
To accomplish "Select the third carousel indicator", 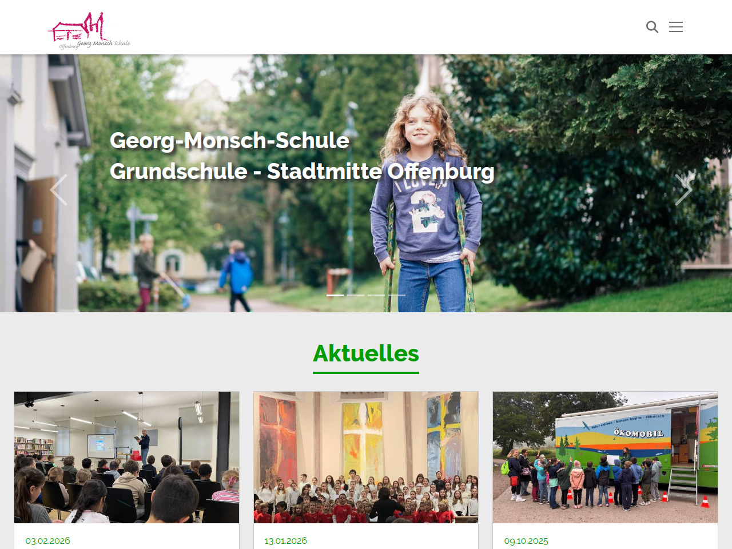I will tap(376, 295).
